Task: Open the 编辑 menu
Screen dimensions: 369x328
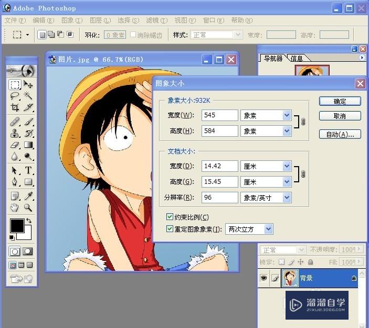Action: (x=44, y=20)
